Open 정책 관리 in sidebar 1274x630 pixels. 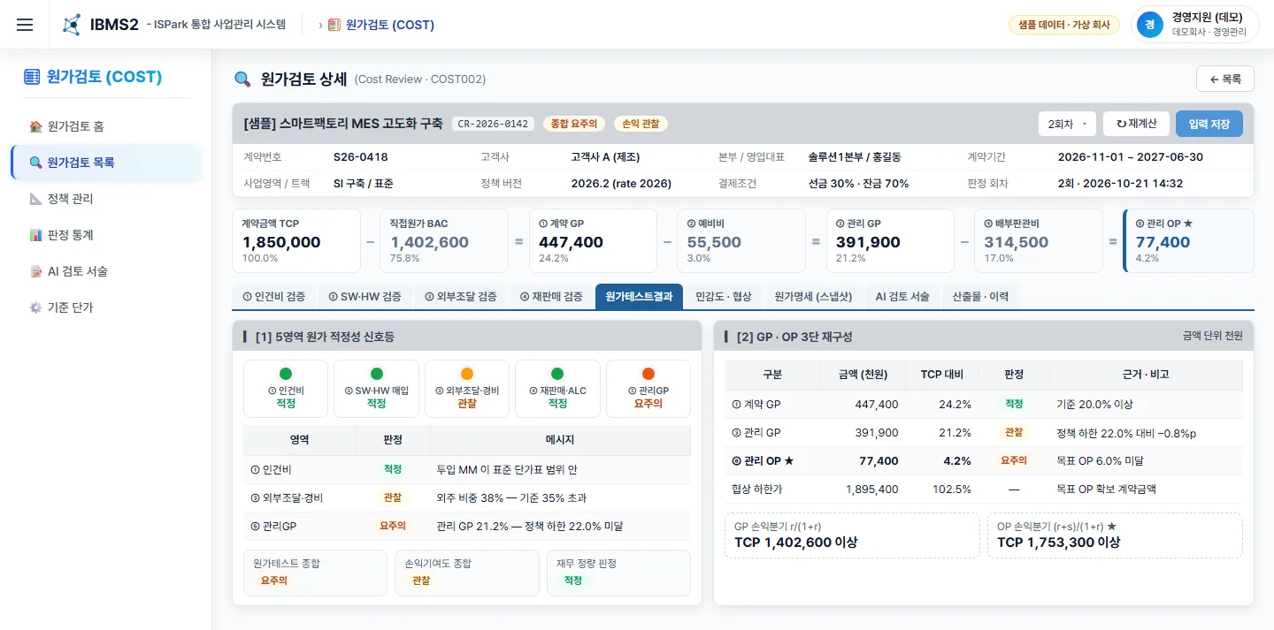[106, 199]
